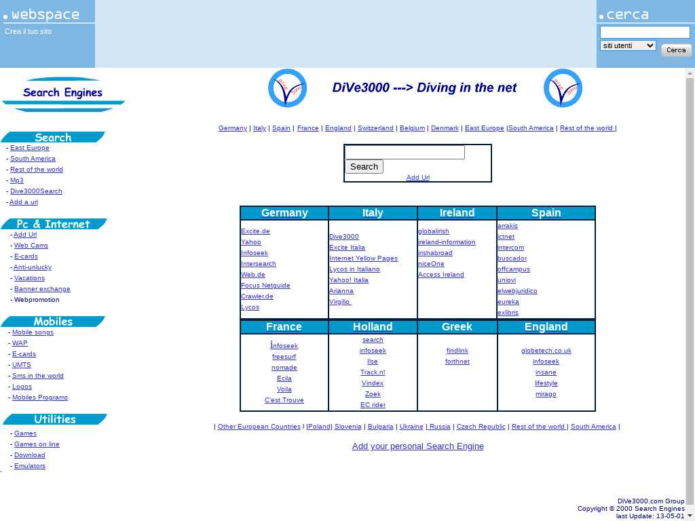This screenshot has width=695, height=521.
Task: Click the Pc & Internet section banner
Action: click(x=54, y=224)
